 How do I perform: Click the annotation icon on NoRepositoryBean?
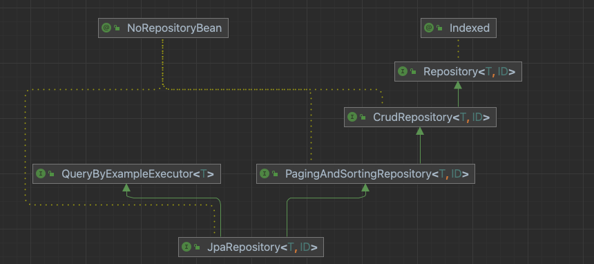coord(106,28)
